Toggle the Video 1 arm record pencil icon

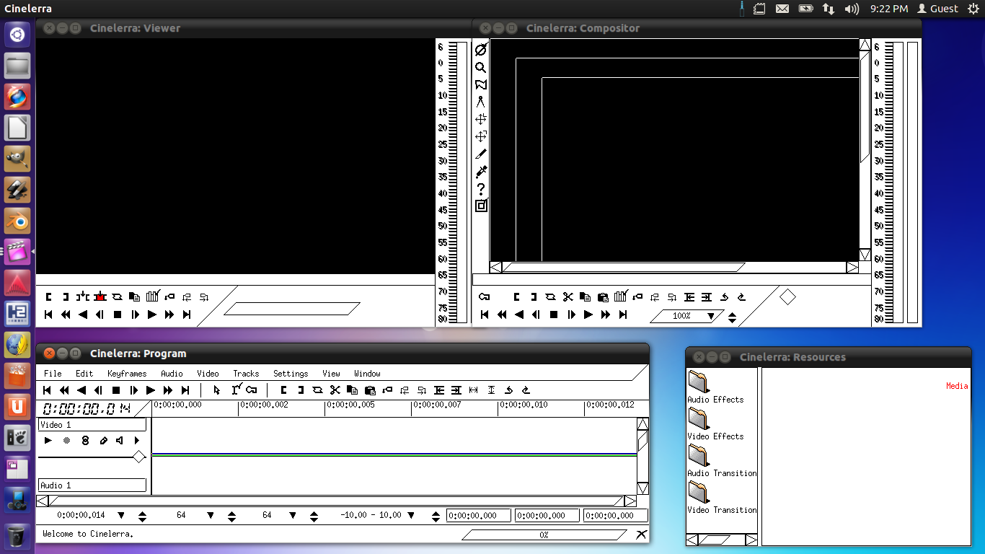[x=103, y=440]
